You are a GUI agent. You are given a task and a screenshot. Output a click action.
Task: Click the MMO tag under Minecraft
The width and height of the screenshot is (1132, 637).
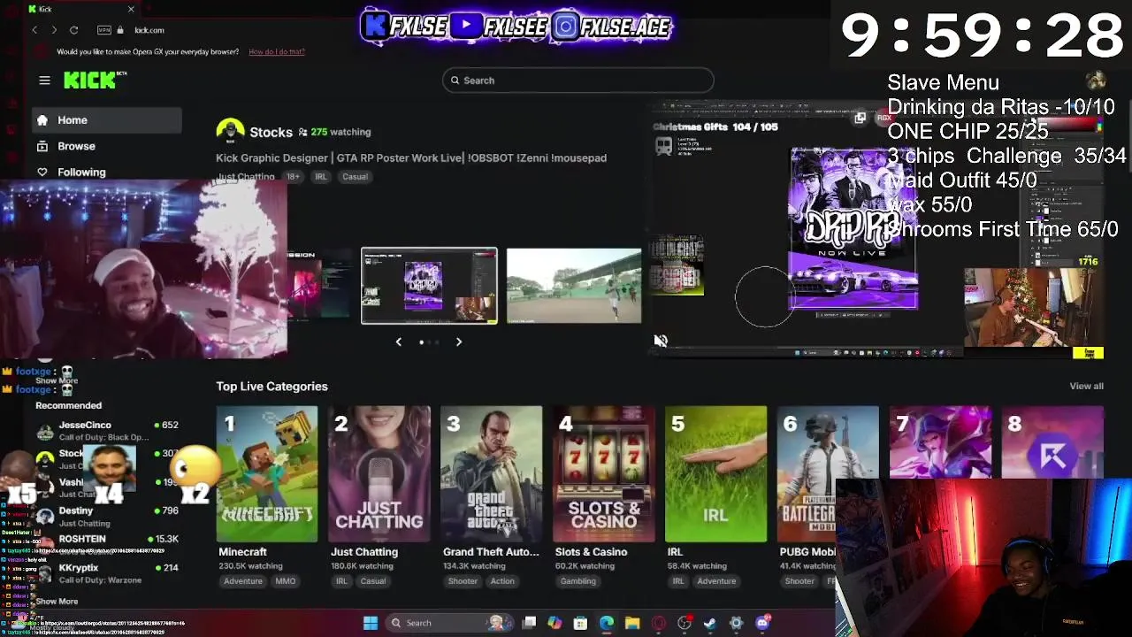285,581
